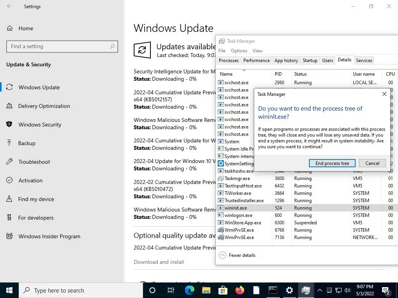Switch to the Startup tab

point(310,60)
